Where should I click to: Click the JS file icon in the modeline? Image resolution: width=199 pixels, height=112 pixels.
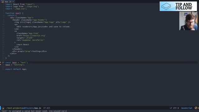click(3, 108)
